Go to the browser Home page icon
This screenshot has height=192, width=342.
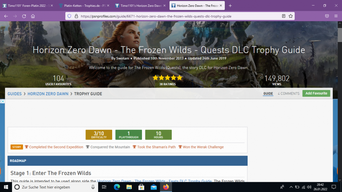33,16
